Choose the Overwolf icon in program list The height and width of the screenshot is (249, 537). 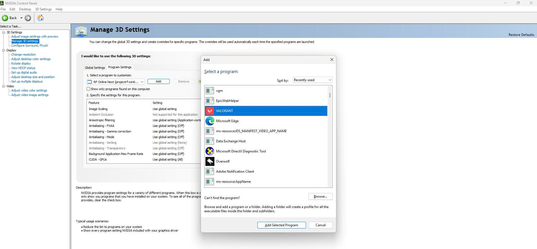210,161
